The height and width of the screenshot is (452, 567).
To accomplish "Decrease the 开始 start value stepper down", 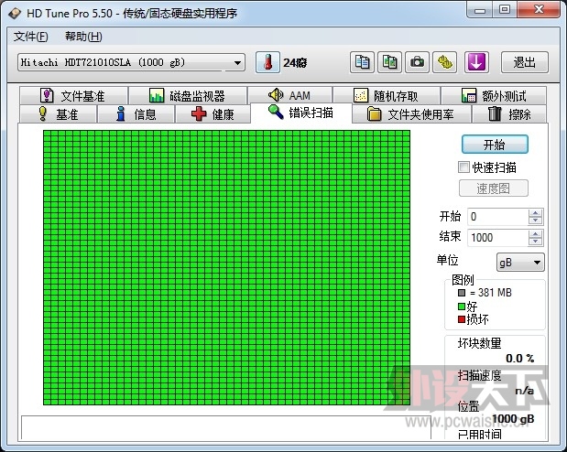I will click(536, 221).
